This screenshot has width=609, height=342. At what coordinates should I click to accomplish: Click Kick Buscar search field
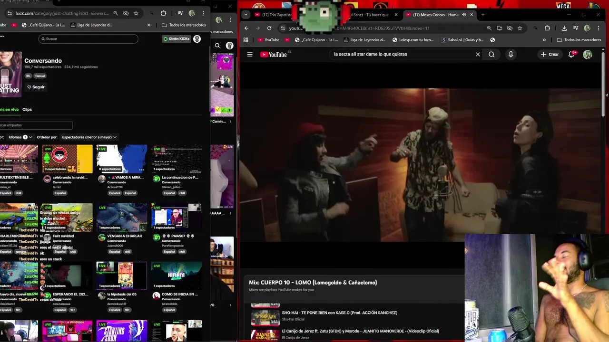click(88, 39)
